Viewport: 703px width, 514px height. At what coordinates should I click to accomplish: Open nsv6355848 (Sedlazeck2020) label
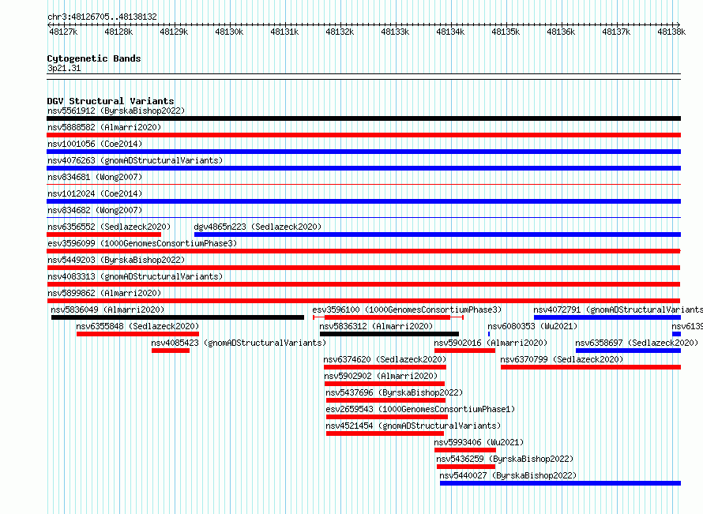[137, 326]
